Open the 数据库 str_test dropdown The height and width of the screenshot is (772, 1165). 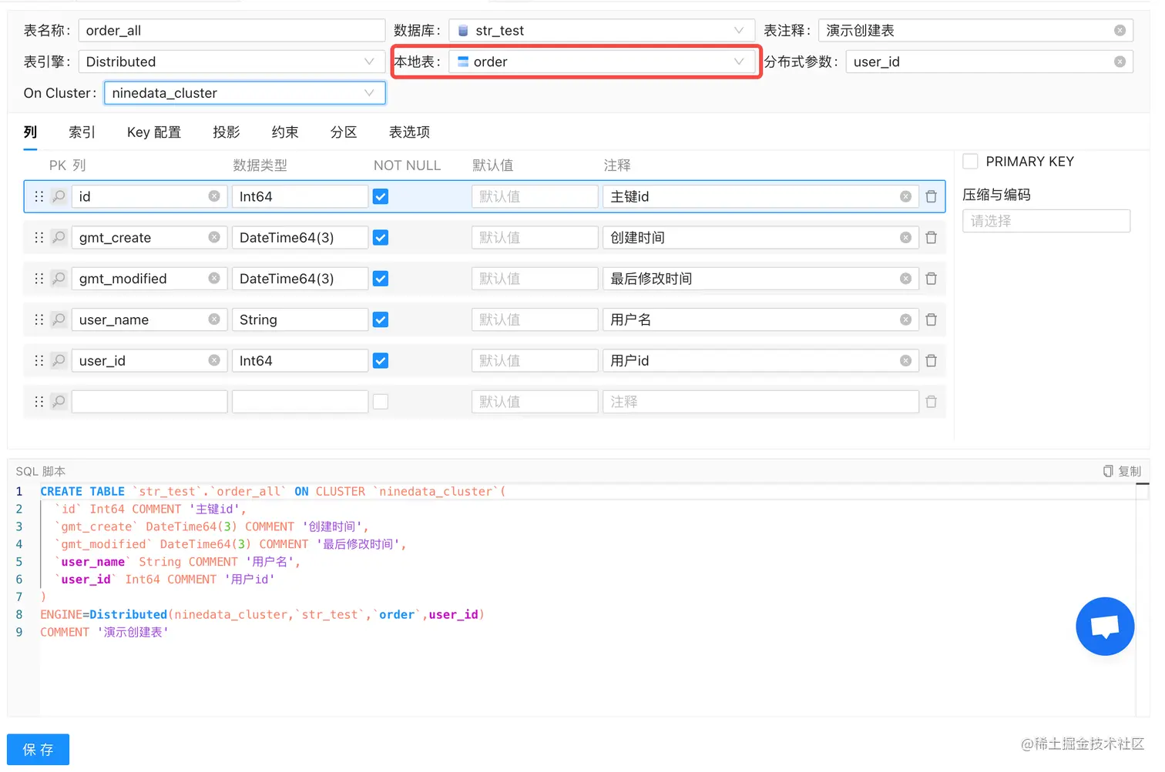[602, 30]
